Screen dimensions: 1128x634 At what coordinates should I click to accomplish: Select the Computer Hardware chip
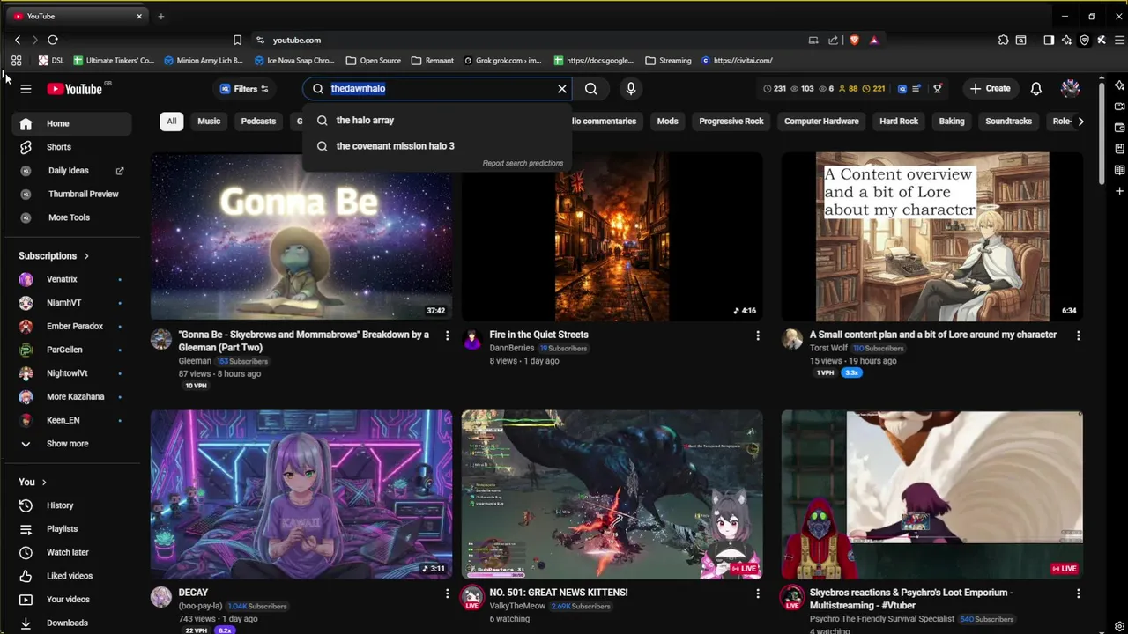coord(821,122)
